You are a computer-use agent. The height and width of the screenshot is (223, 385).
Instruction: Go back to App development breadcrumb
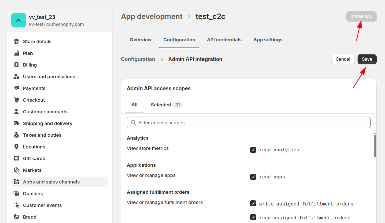tap(152, 16)
